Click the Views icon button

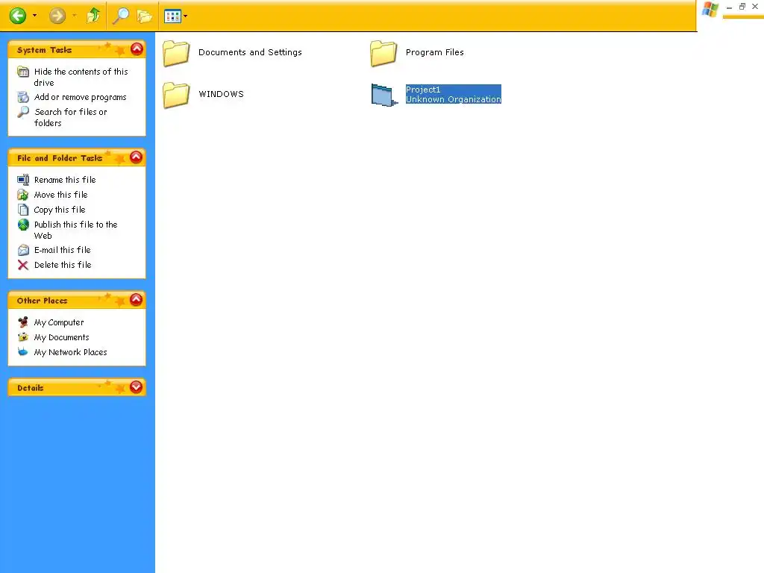pyautogui.click(x=172, y=16)
